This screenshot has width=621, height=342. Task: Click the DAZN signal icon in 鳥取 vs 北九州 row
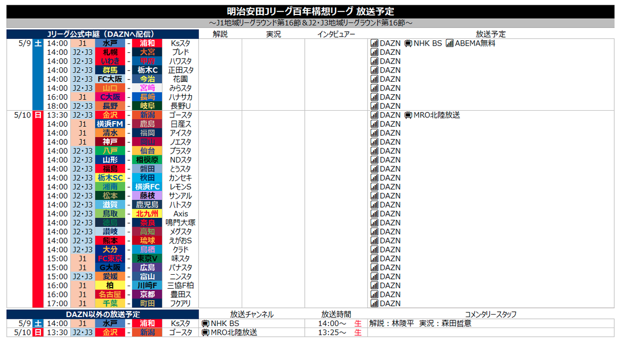click(374, 214)
